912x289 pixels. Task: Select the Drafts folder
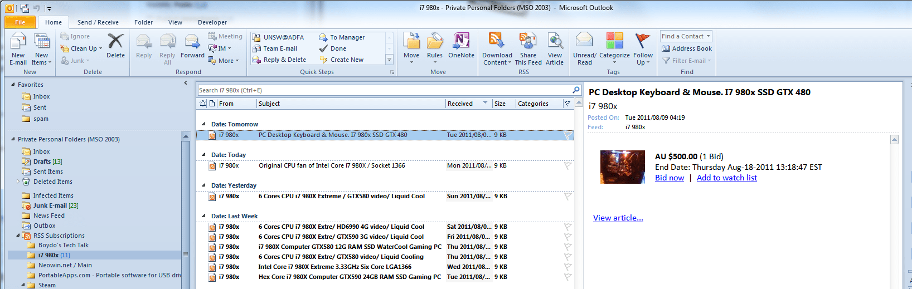click(x=42, y=161)
